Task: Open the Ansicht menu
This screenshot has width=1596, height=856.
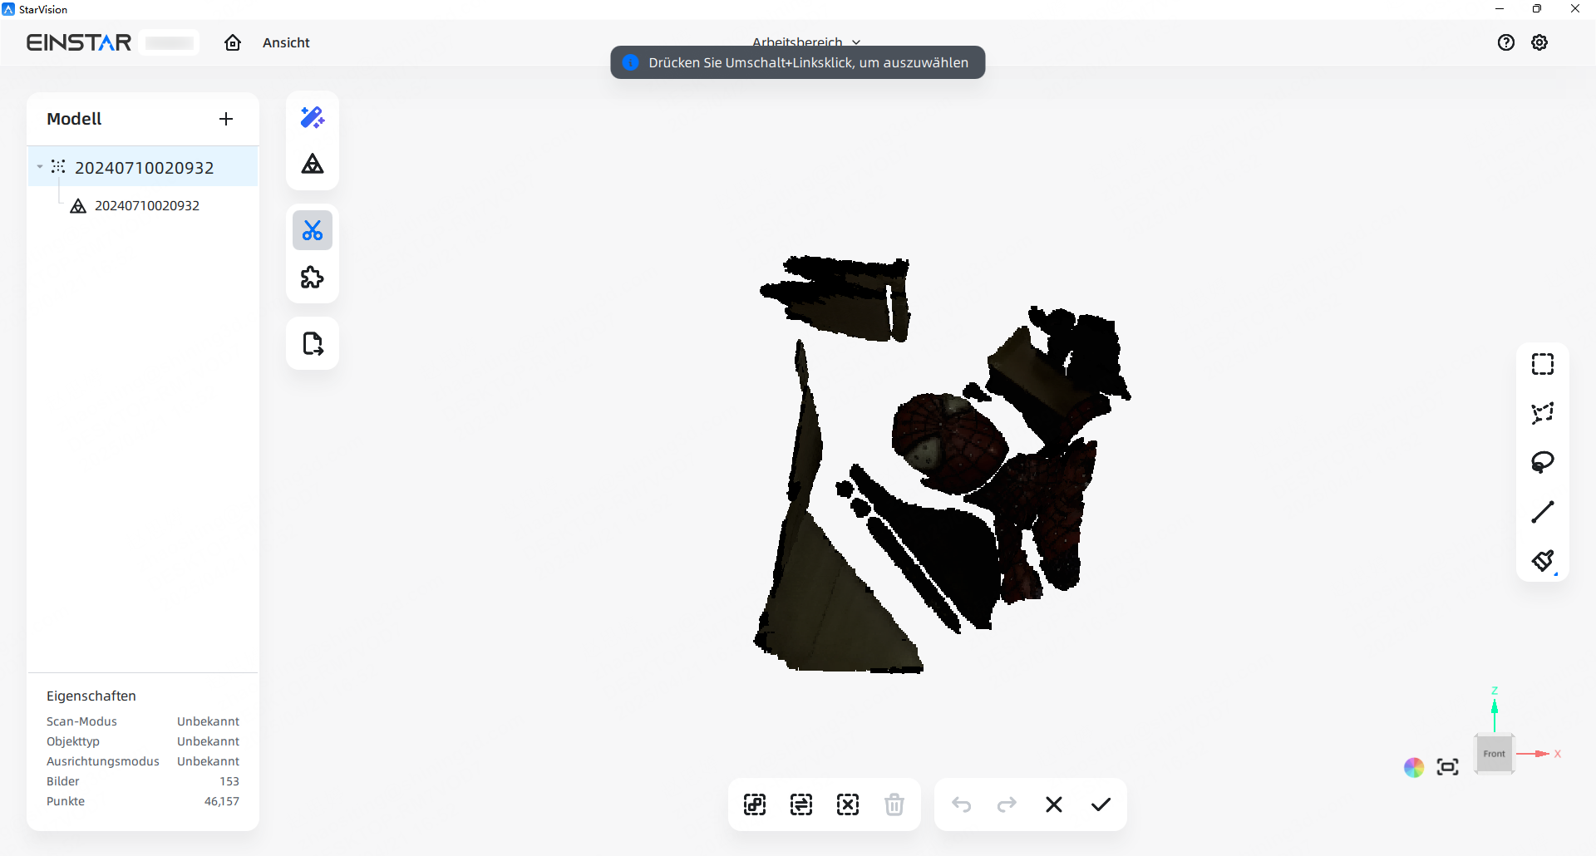Action: pos(286,42)
